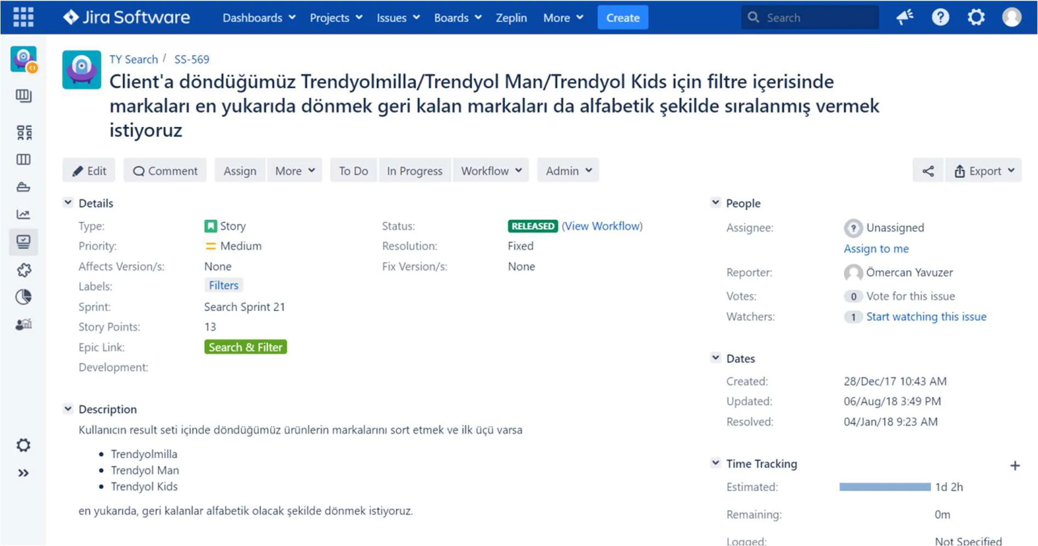Open the pie chart icon in sidebar

(x=24, y=297)
